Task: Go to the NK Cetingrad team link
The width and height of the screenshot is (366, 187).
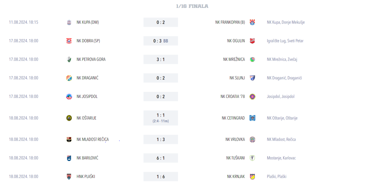Action: (x=233, y=118)
